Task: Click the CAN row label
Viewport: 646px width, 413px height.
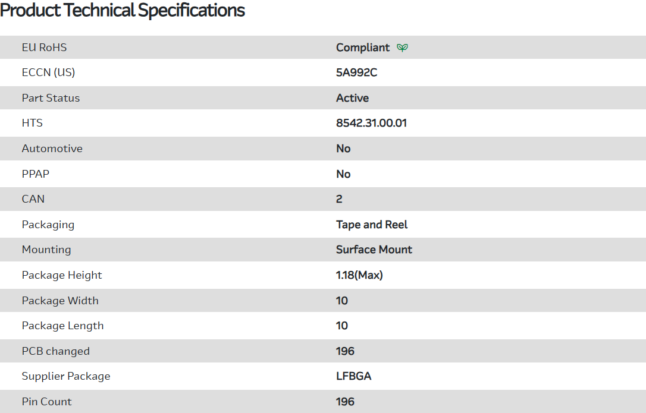Action: click(33, 199)
